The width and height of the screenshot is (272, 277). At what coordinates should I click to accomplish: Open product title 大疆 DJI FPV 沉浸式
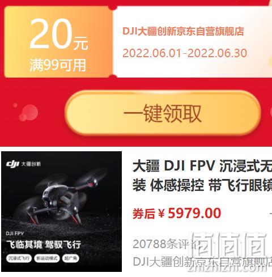pos(202,166)
